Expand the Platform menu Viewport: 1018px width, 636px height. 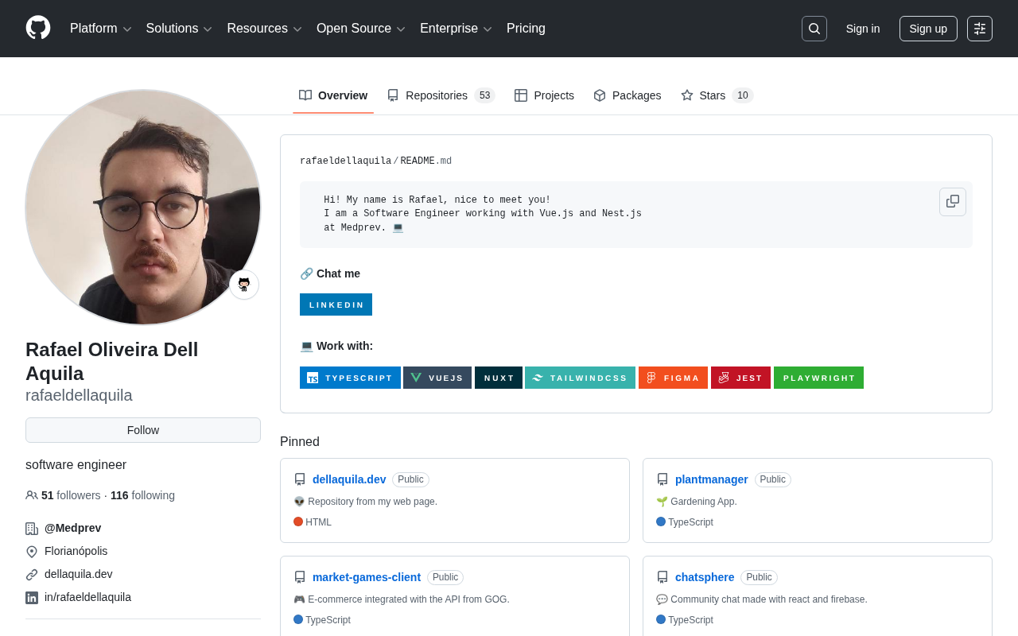click(100, 29)
